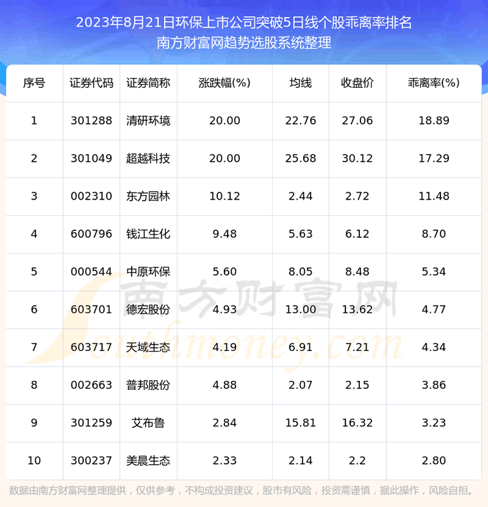Click deviation rate 2.80

click(x=433, y=460)
